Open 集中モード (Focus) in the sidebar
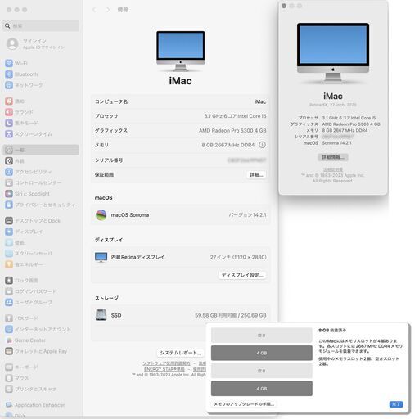Image resolution: width=419 pixels, height=419 pixels. pyautogui.click(x=41, y=123)
